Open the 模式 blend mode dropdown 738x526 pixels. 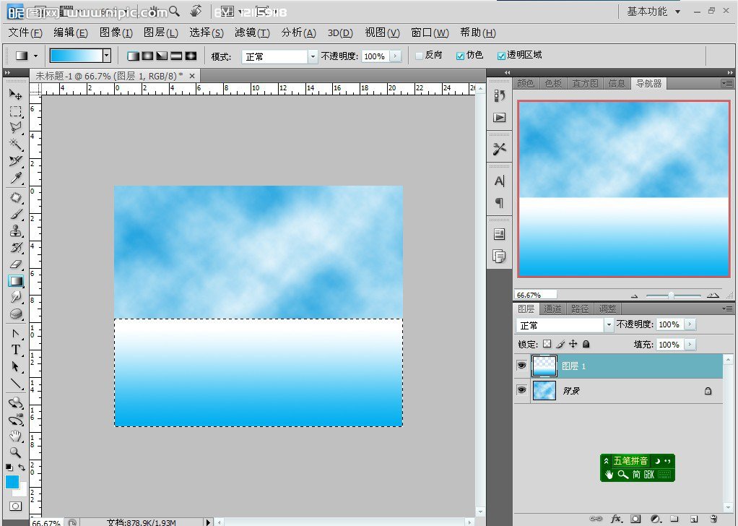tap(313, 56)
